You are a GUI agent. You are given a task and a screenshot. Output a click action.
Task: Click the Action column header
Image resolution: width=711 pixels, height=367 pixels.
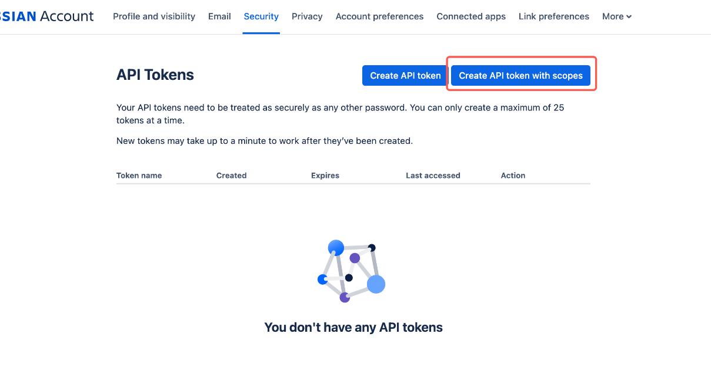513,176
